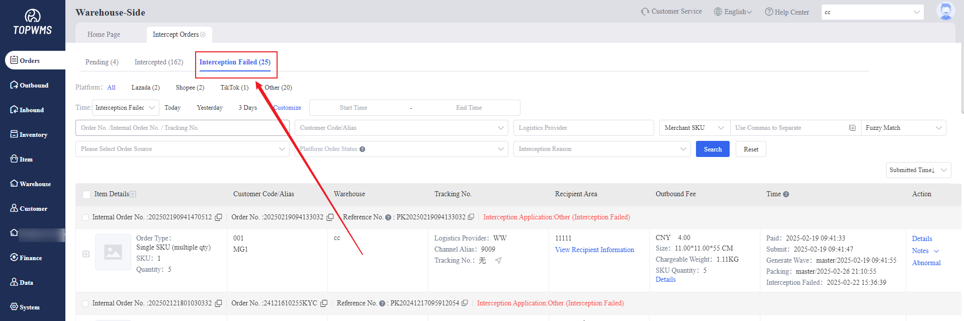
Task: Copy the first Reference No.
Action: [x=471, y=217]
